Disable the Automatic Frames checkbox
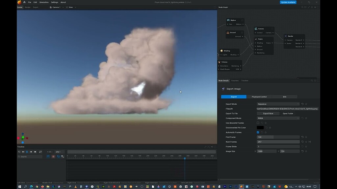The height and width of the screenshot is (189, 337). [258, 132]
